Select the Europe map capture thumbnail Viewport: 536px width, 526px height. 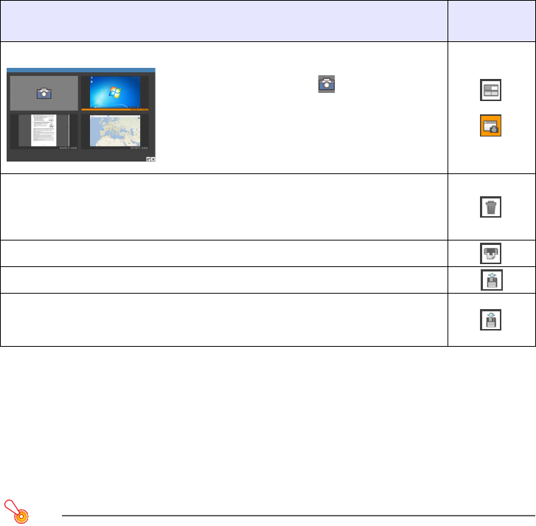pos(115,131)
